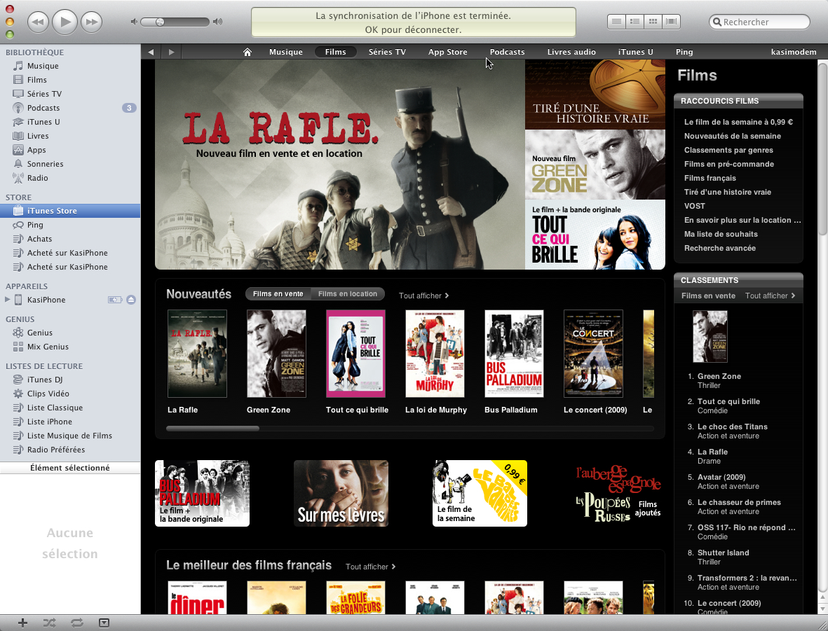The image size is (828, 631).
Task: Click the Play button
Action: pos(65,22)
